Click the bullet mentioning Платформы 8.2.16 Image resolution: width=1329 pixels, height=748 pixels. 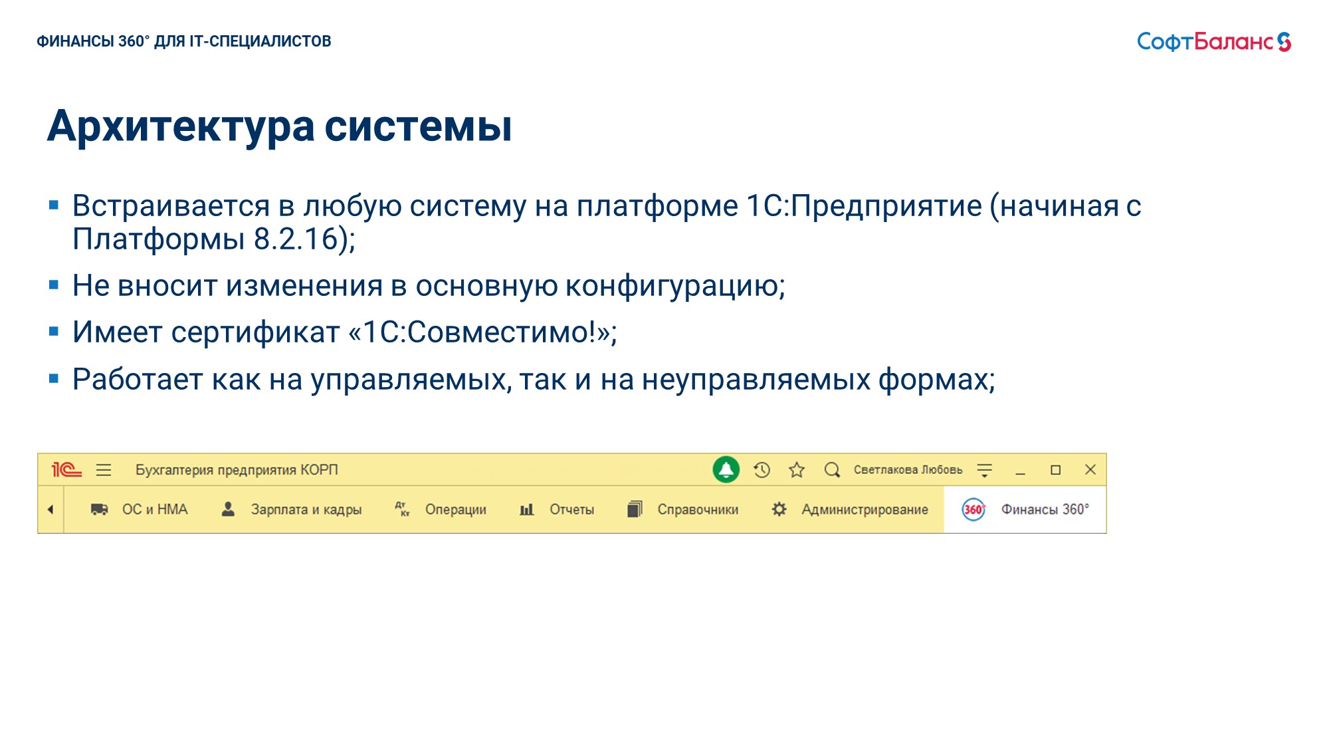(x=607, y=222)
